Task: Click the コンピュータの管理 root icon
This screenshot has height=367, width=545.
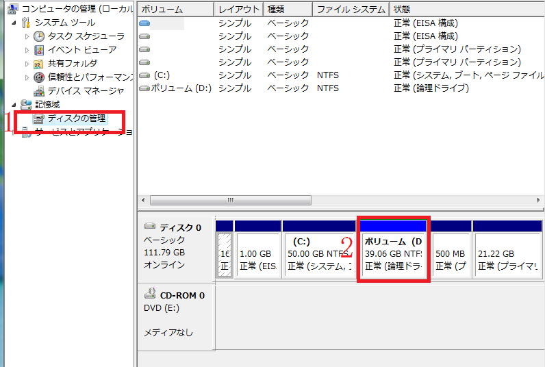Action: pos(12,9)
